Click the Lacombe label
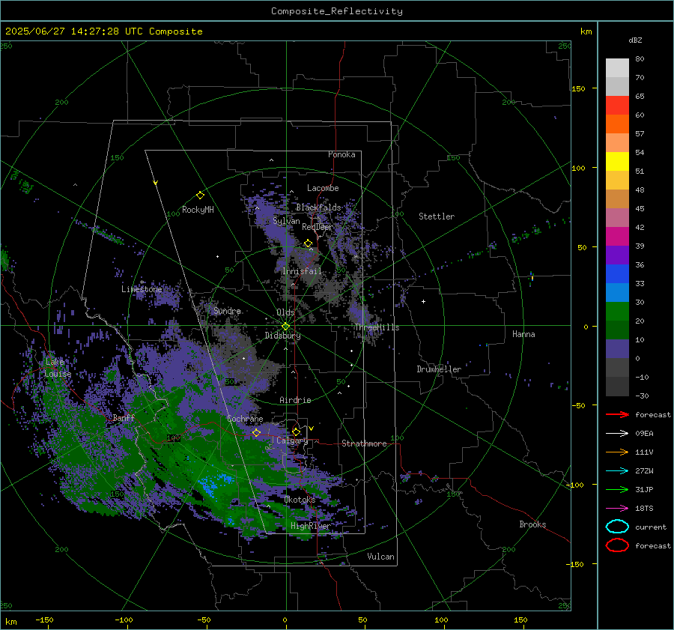674x630 pixels. click(323, 188)
